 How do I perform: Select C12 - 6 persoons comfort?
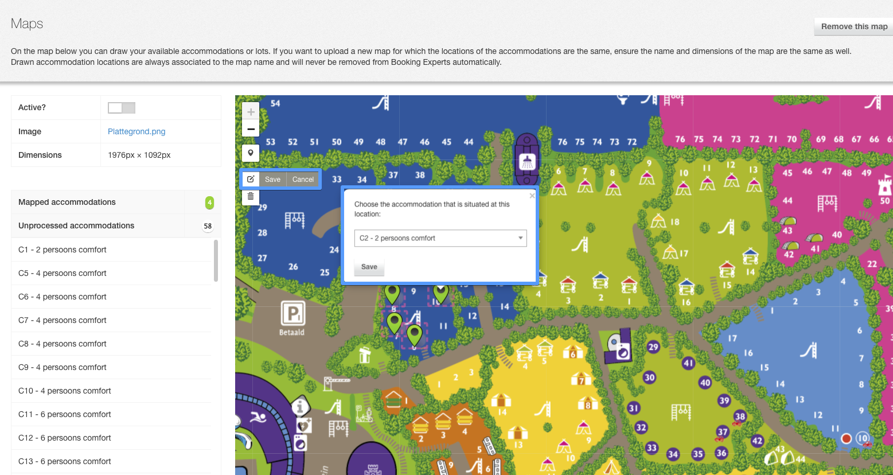click(112, 438)
